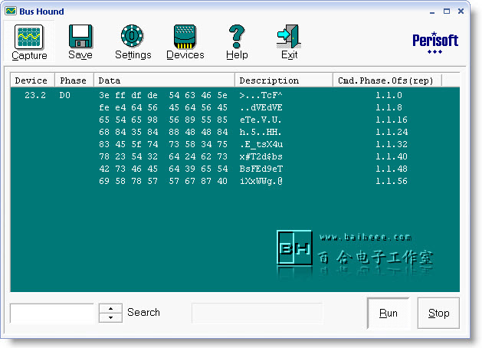
Task: Click the Data column header
Action: point(164,80)
